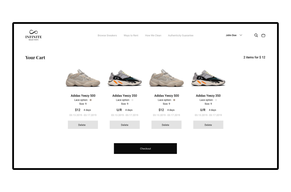The image size is (291, 192).
Task: Go to Ways to Rent page
Action: (x=131, y=35)
